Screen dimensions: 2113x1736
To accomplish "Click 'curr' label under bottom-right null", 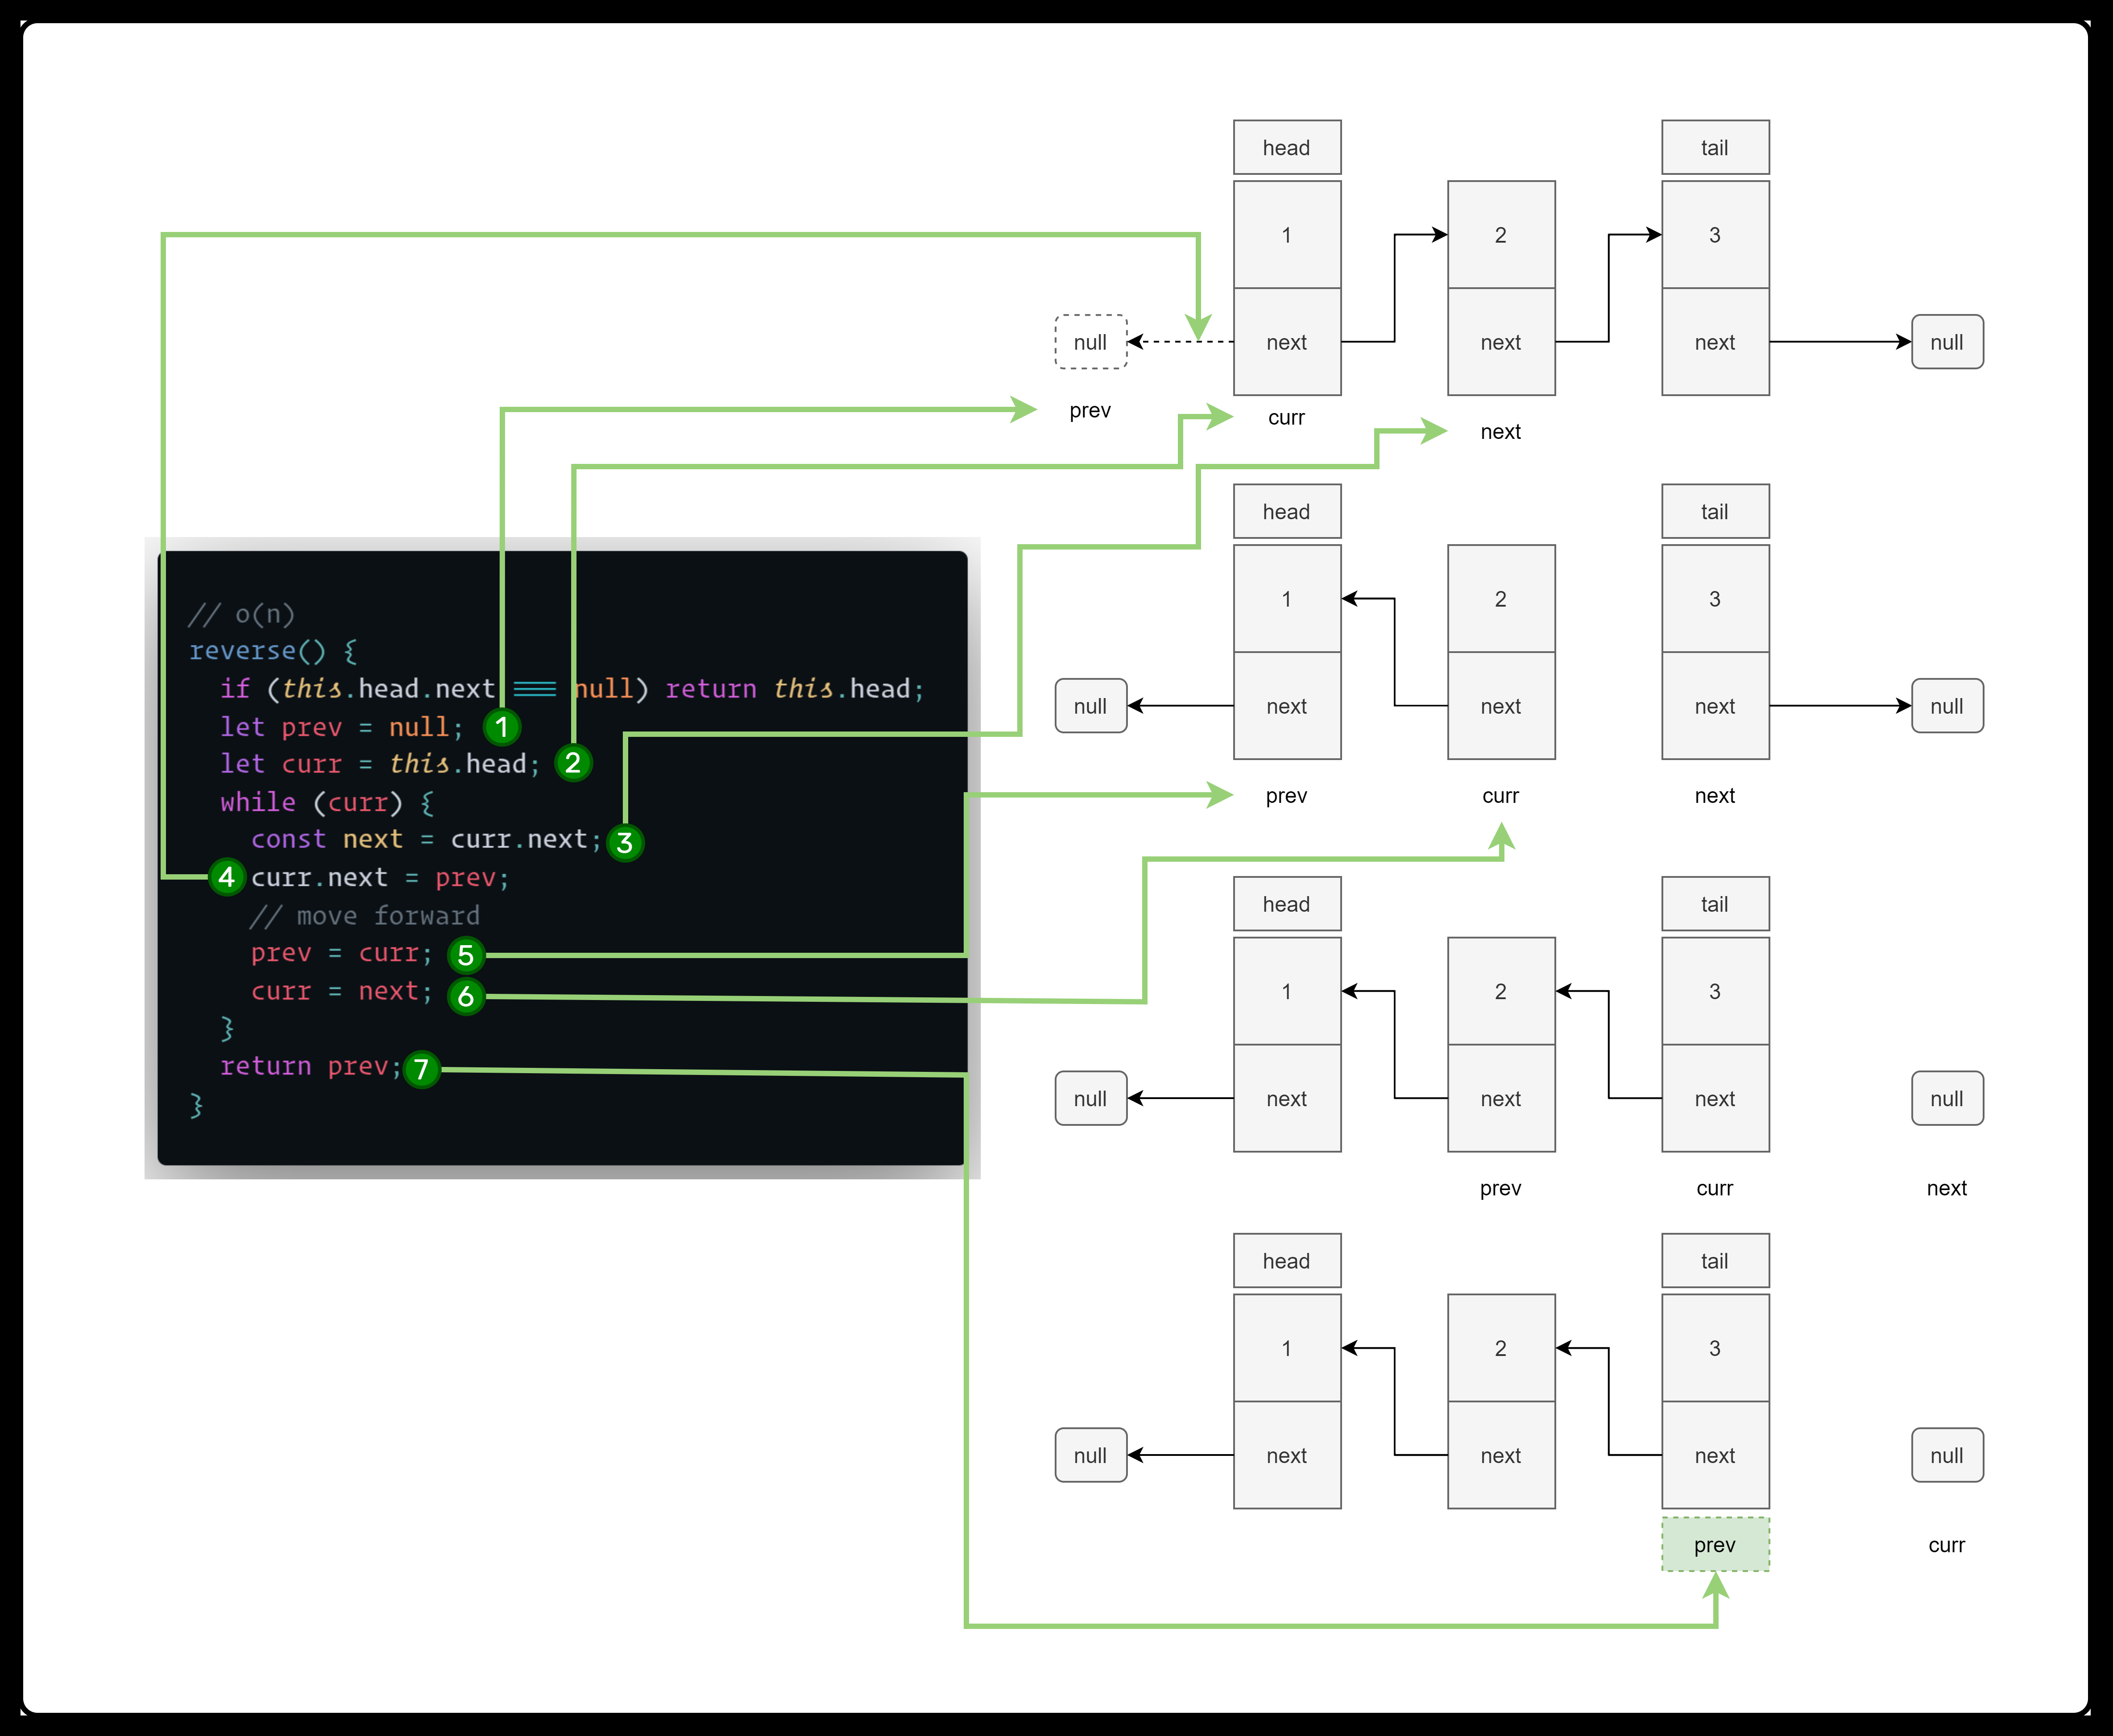I will [x=1946, y=1545].
